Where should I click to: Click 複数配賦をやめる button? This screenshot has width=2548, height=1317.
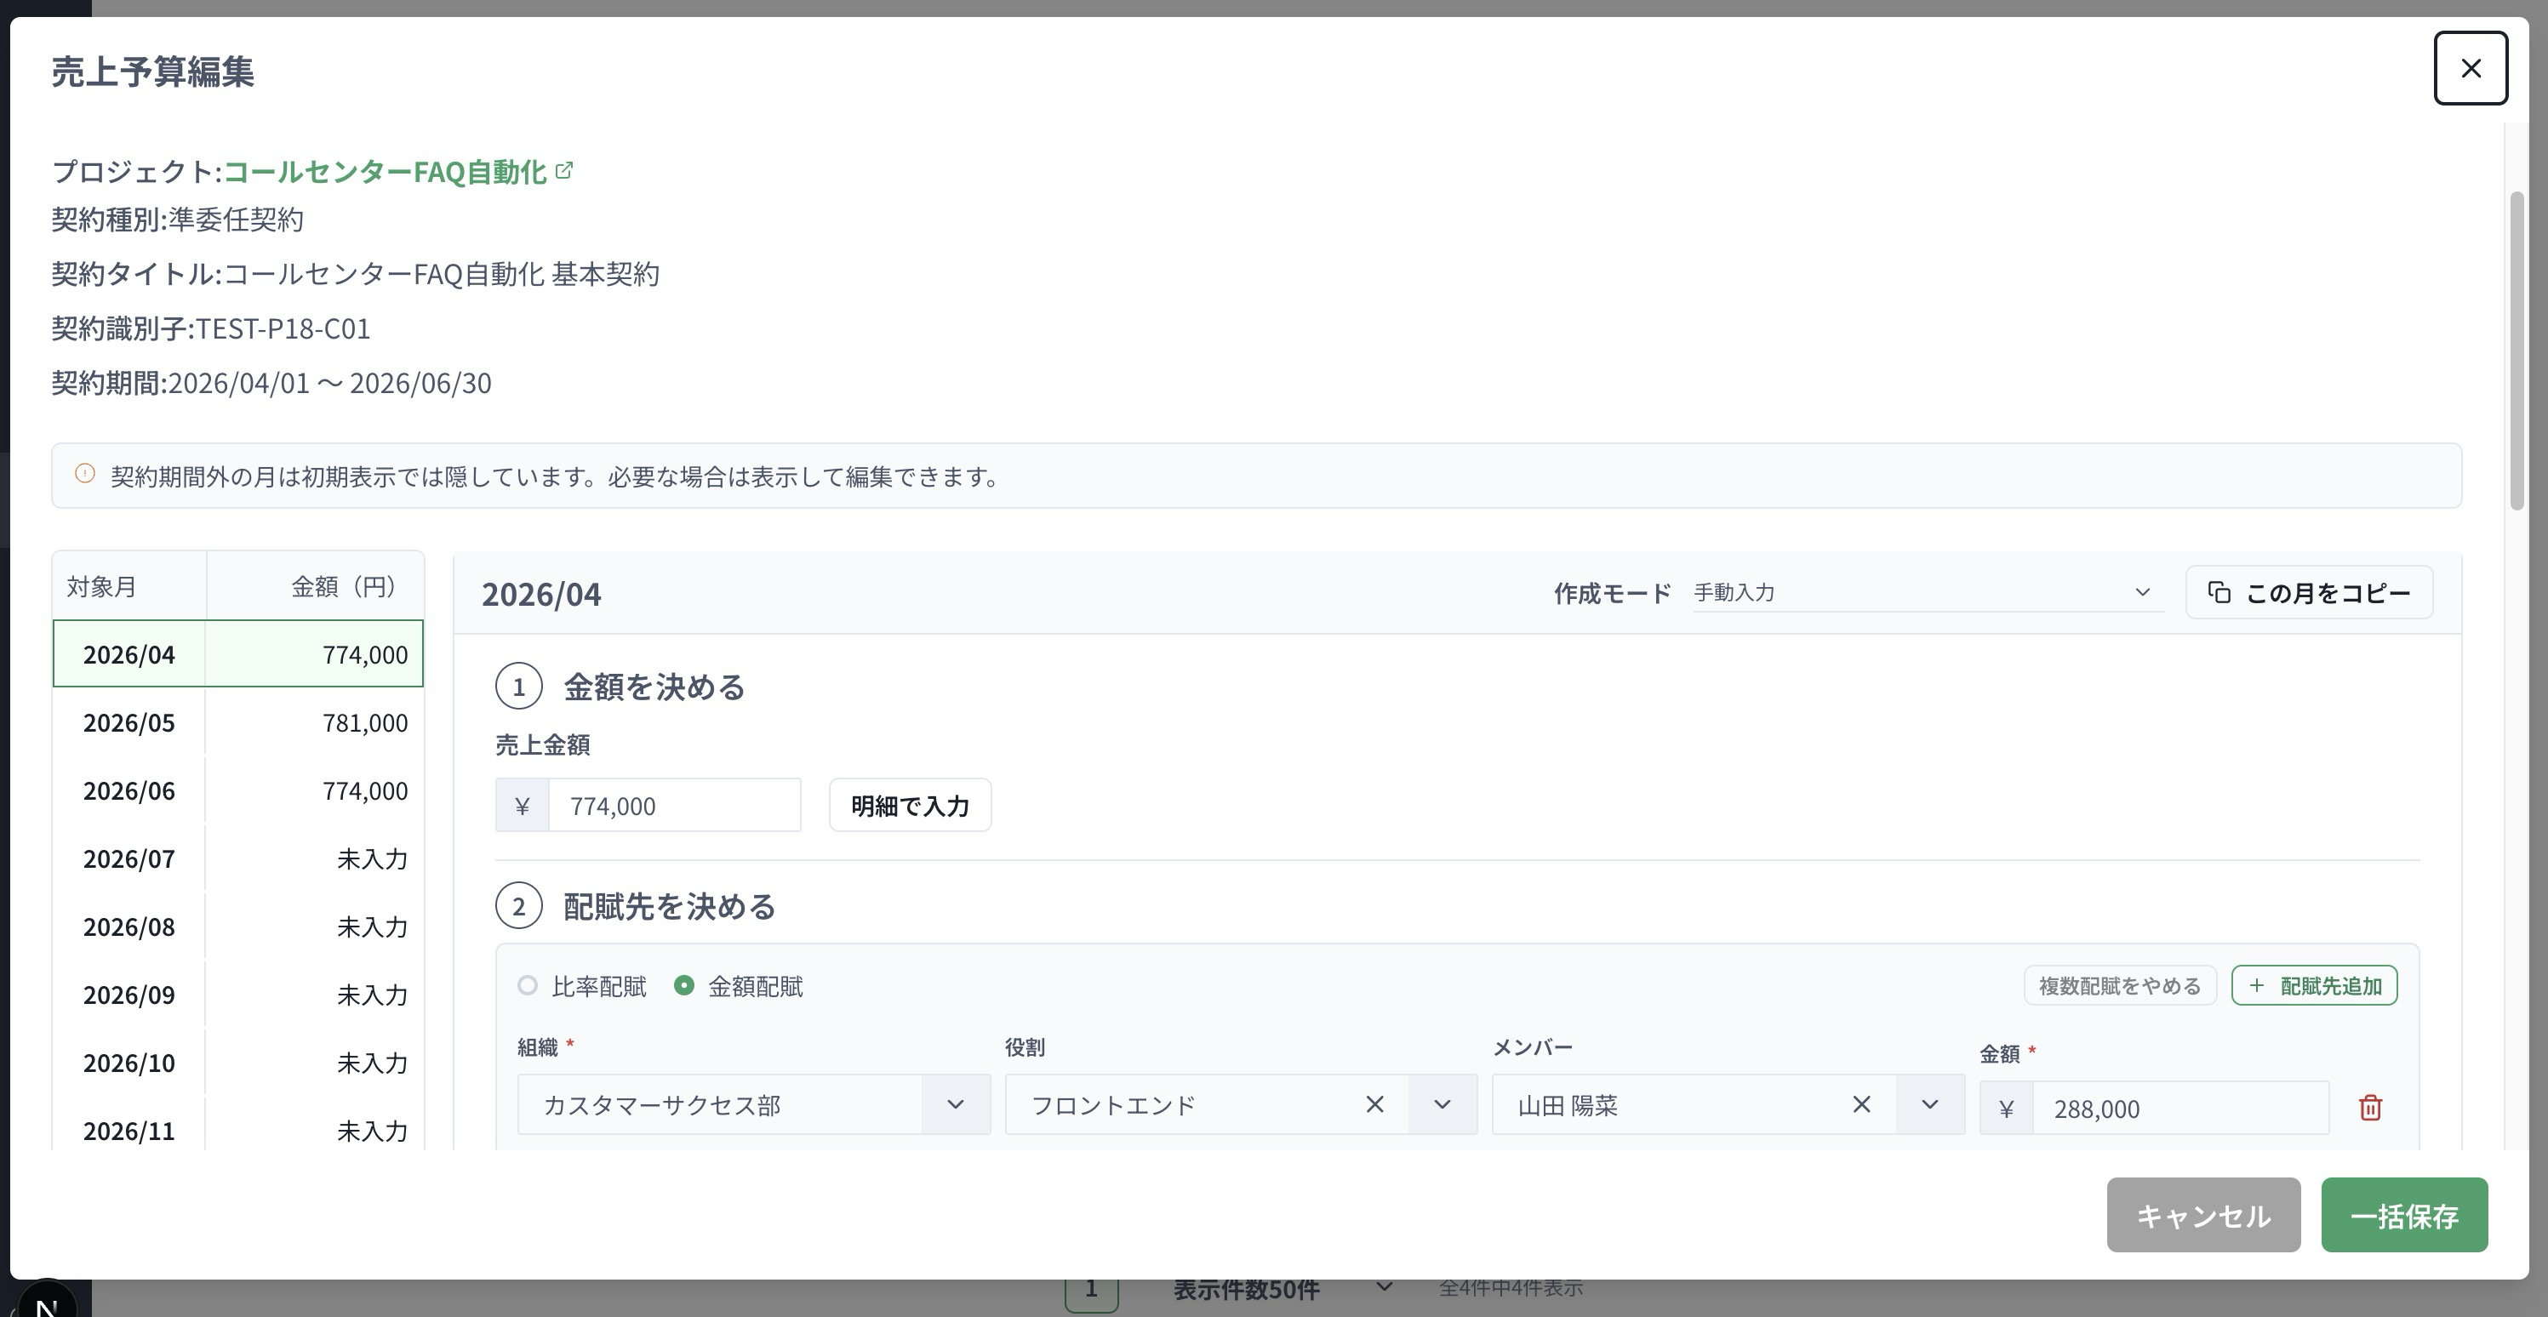[2120, 986]
